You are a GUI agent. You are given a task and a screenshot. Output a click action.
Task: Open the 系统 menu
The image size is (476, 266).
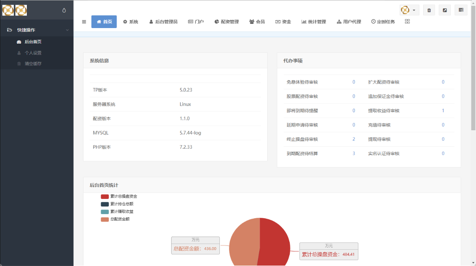click(130, 22)
